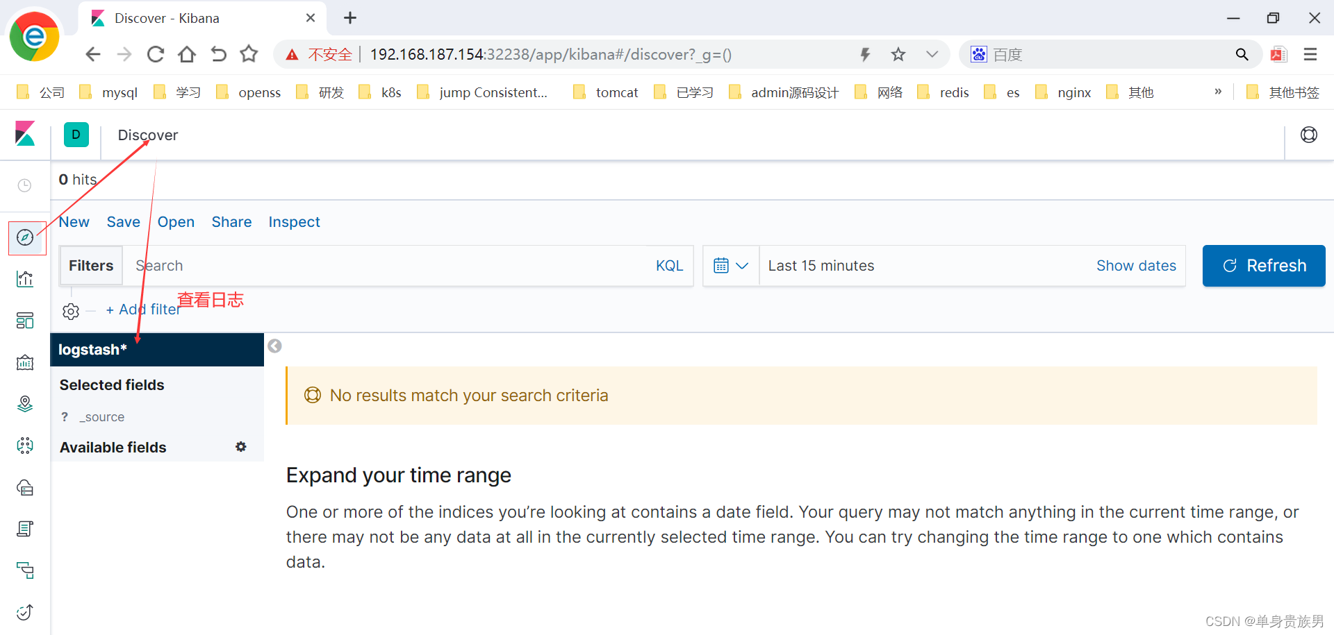Click the address bar URL
1334x635 pixels.
point(550,54)
